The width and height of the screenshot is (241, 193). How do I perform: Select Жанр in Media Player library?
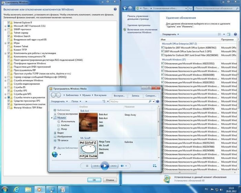click(64, 129)
